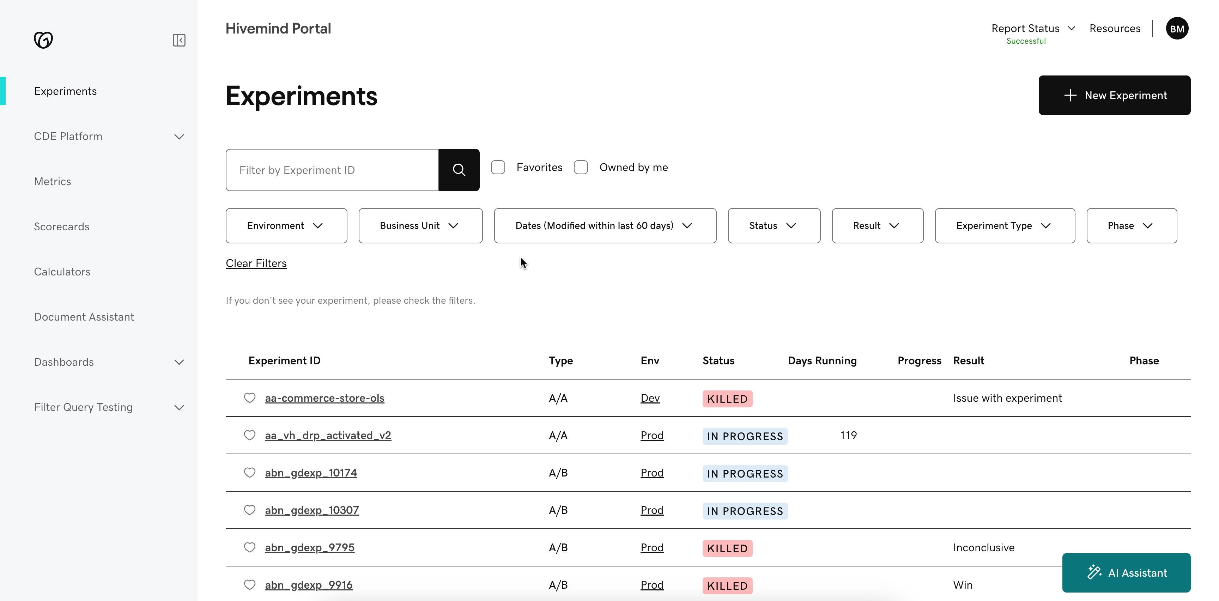Click the Clear Filters link
This screenshot has height=601, width=1219.
[256, 263]
